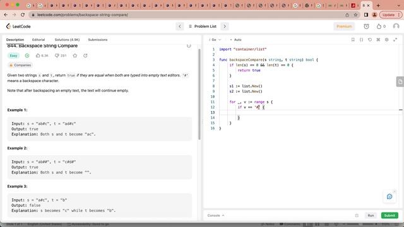Click the Run button
Screen dimensions: 404x227
click(371, 216)
